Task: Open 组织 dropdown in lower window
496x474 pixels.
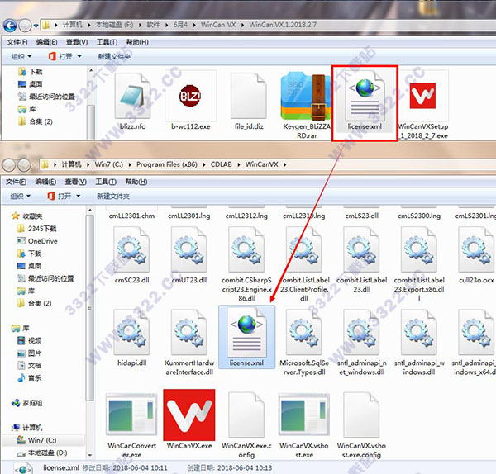Action: click(x=21, y=197)
